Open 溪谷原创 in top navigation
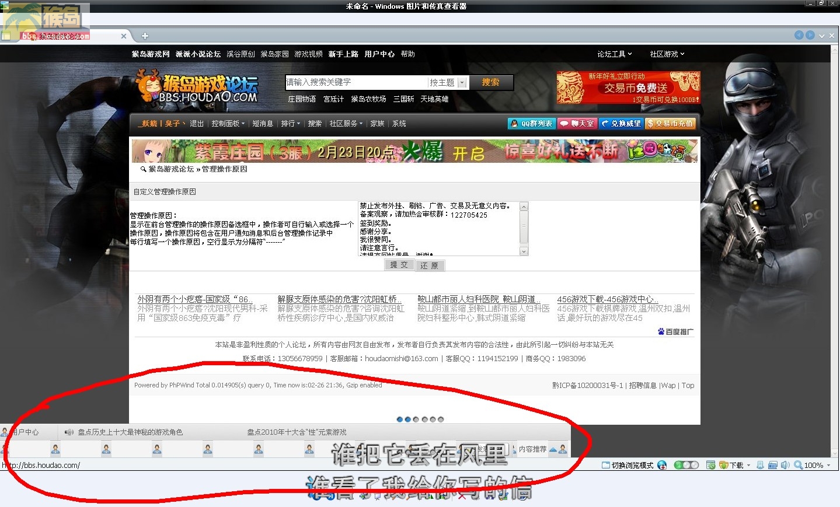Screen dimensions: 840x507 tap(241, 54)
